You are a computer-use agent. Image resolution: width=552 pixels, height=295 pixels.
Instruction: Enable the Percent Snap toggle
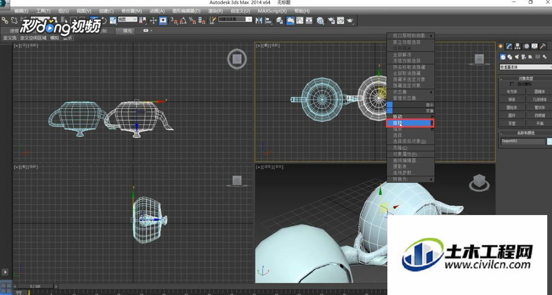point(193,20)
